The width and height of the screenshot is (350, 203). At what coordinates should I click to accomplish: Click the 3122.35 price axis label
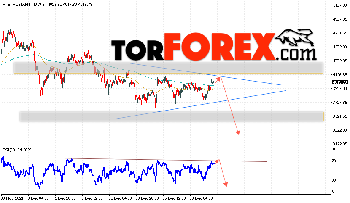[x=340, y=144]
